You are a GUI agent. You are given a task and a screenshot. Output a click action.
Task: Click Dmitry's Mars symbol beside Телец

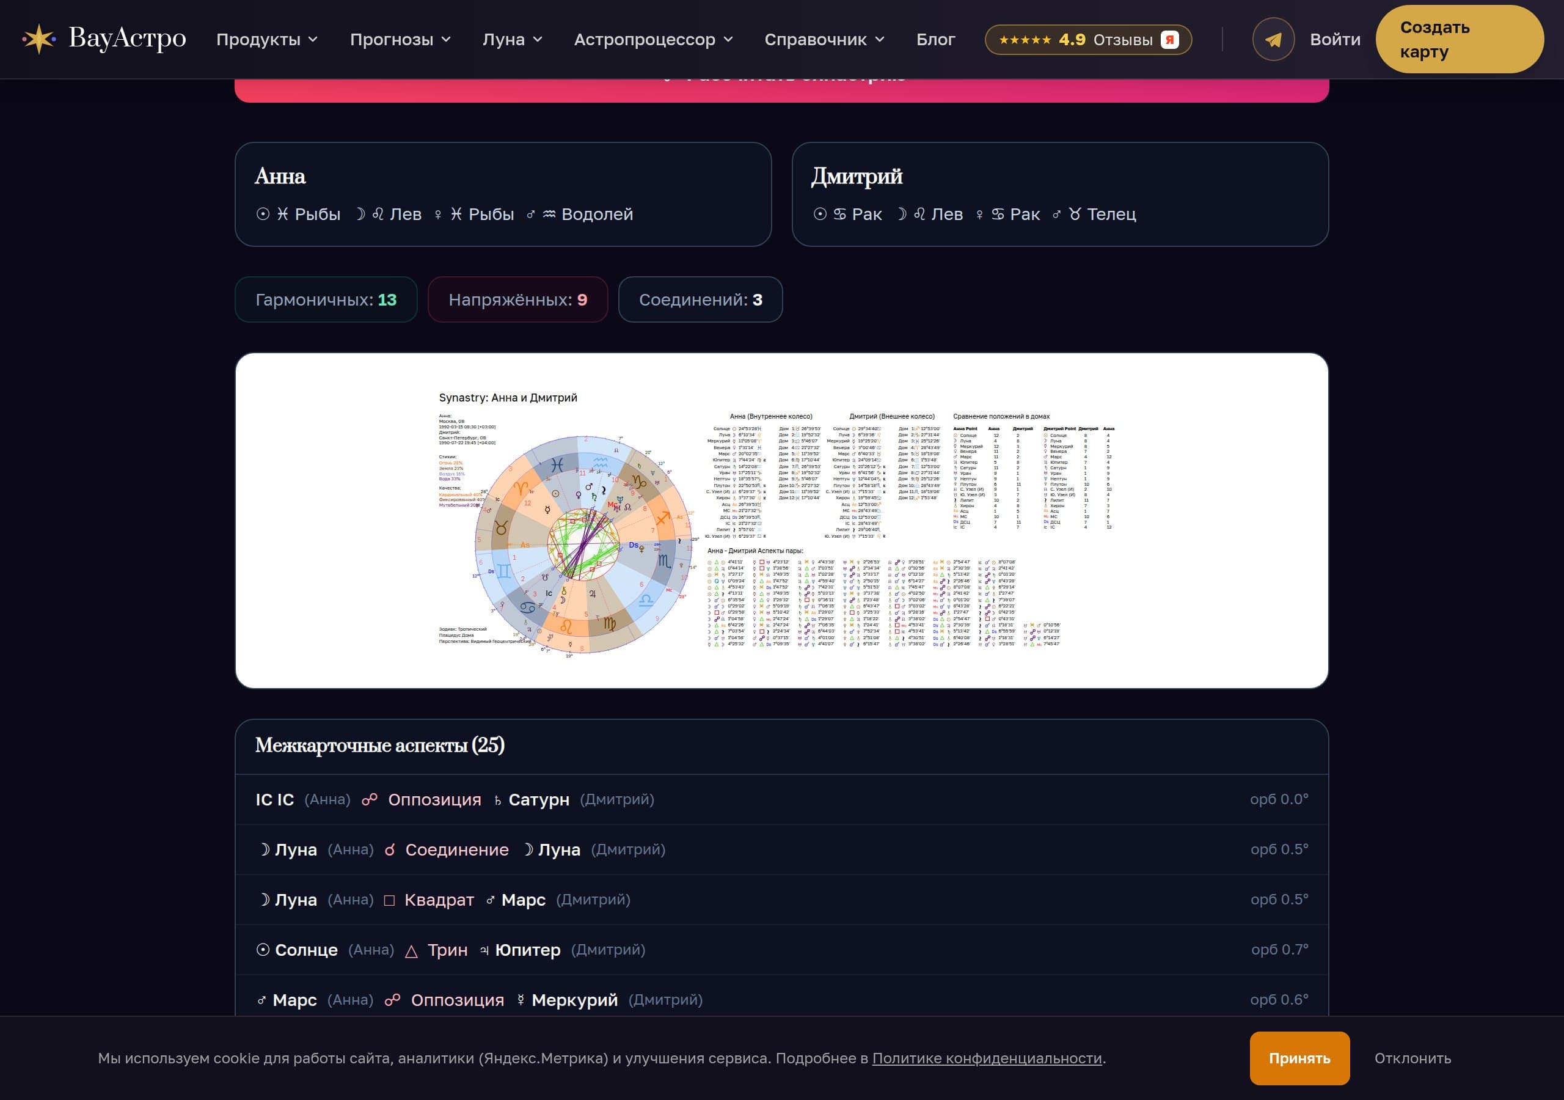tap(1056, 214)
